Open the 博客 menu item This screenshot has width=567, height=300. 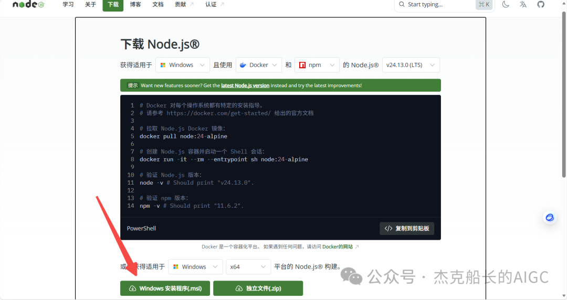pyautogui.click(x=135, y=4)
